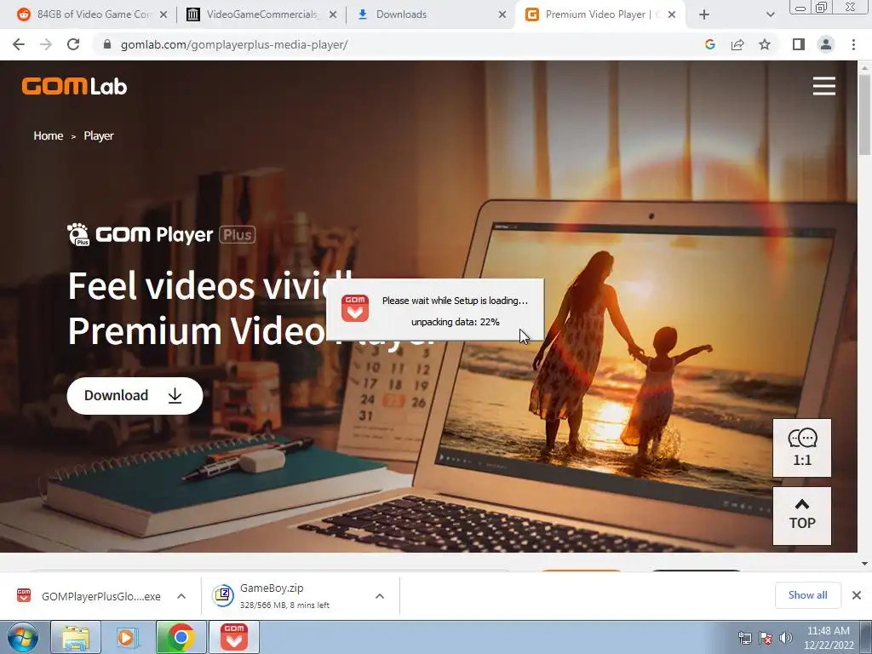The image size is (872, 654).
Task: Open the Windows Start menu
Action: click(x=23, y=637)
